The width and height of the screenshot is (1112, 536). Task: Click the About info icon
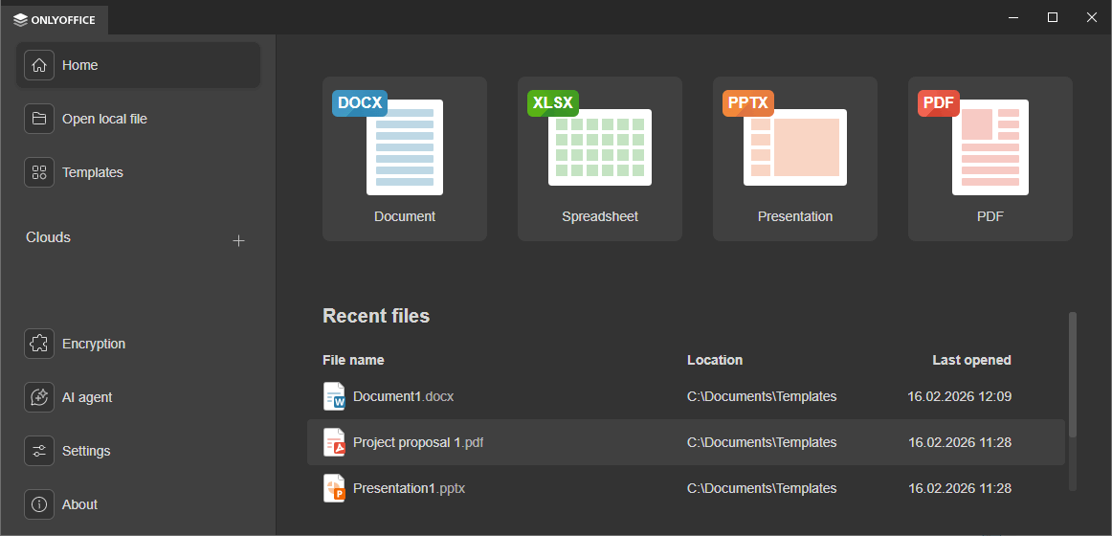tap(39, 504)
